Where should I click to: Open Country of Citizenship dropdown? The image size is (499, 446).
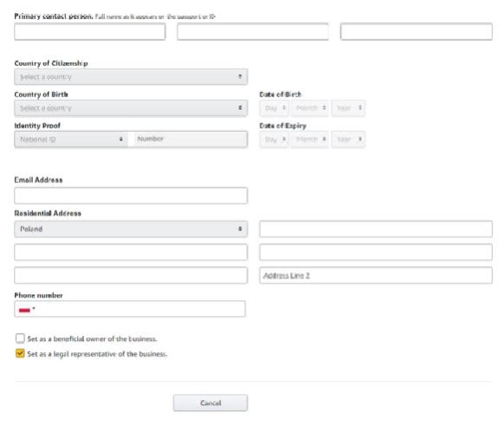click(x=131, y=77)
